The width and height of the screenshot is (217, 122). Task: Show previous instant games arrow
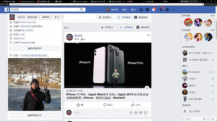point(182,22)
